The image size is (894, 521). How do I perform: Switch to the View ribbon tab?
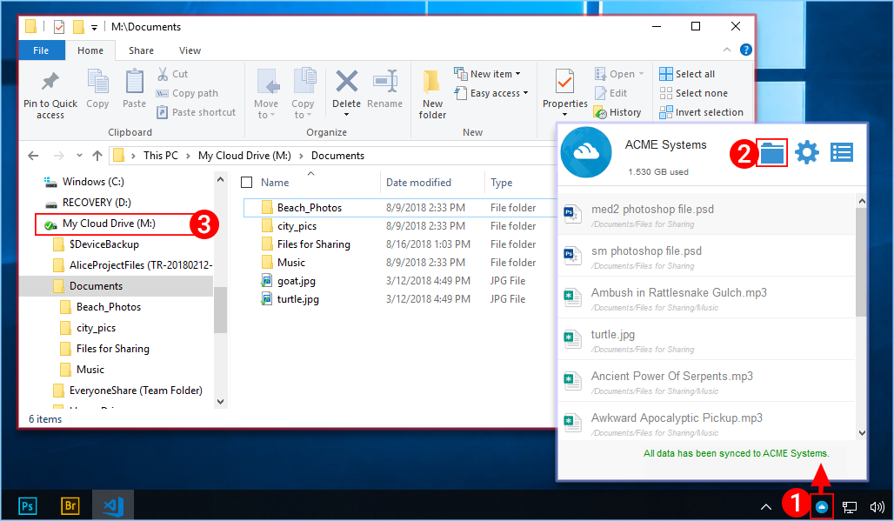[x=190, y=50]
